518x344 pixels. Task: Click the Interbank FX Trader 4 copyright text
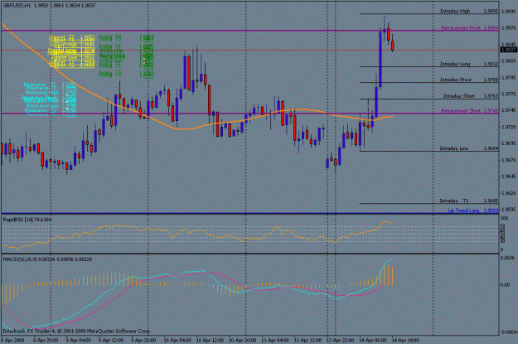click(x=76, y=331)
